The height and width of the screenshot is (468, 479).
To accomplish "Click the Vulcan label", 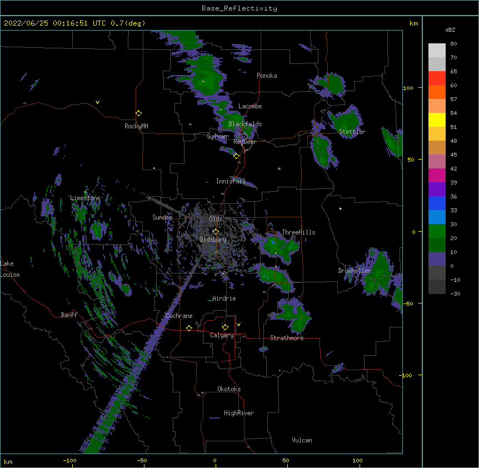I will point(302,440).
